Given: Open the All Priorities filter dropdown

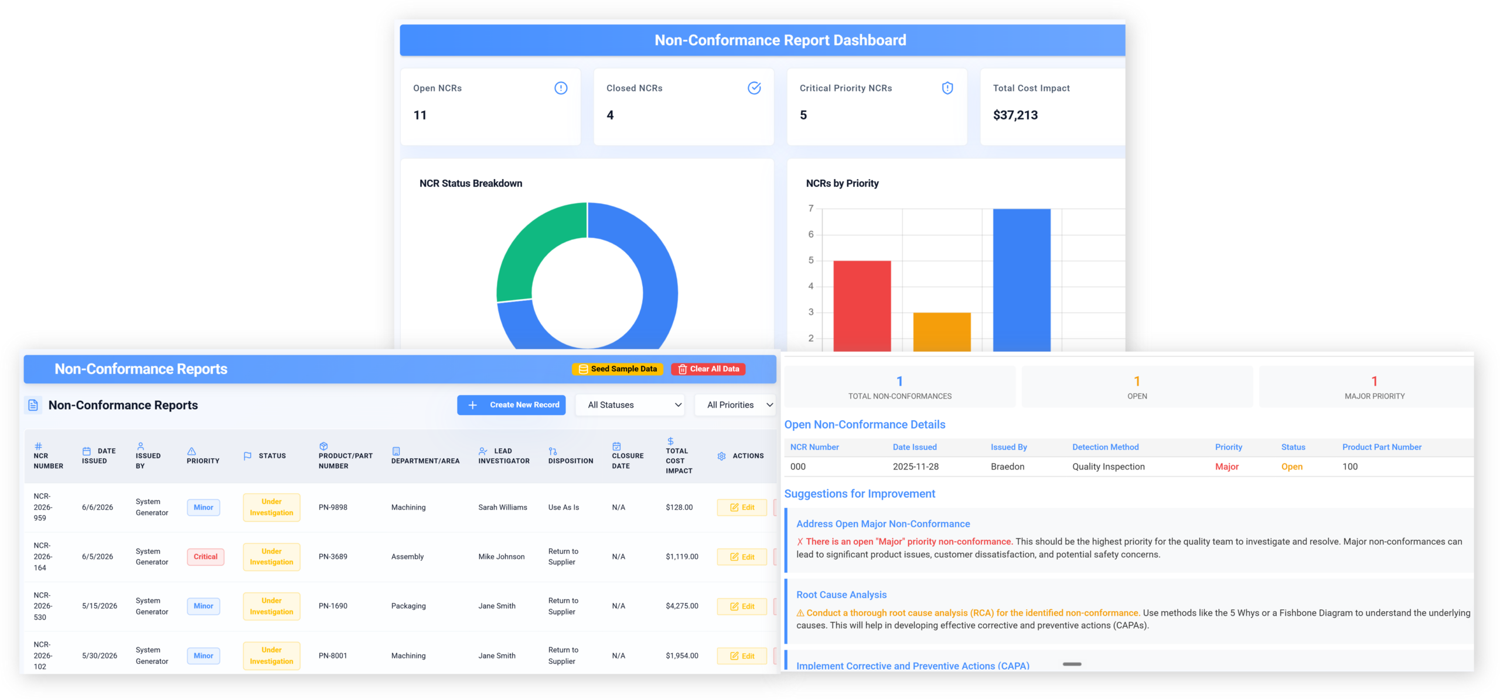Looking at the screenshot, I should [x=736, y=405].
